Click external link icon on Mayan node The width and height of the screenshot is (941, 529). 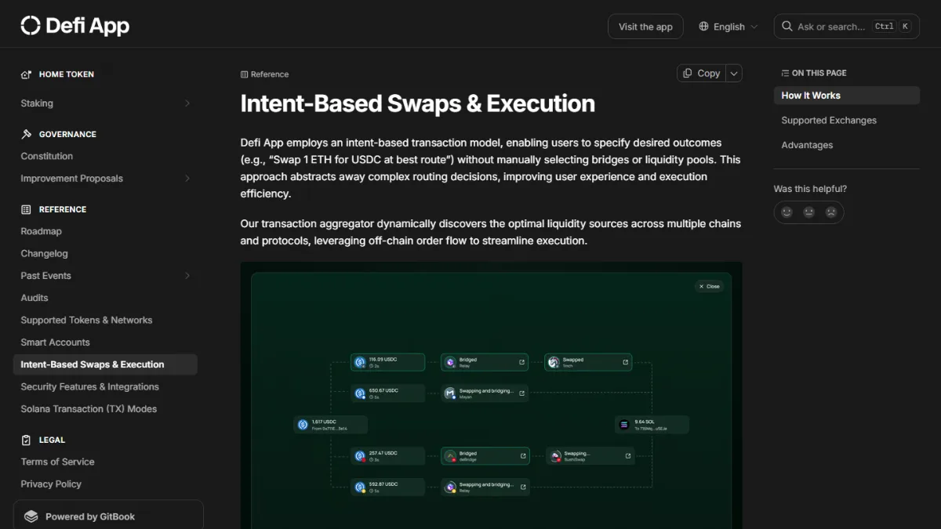tap(521, 393)
